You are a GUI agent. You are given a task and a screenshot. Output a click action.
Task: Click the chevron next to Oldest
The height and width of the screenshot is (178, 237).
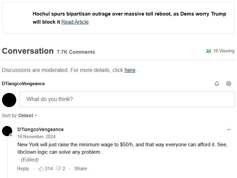[36, 116]
